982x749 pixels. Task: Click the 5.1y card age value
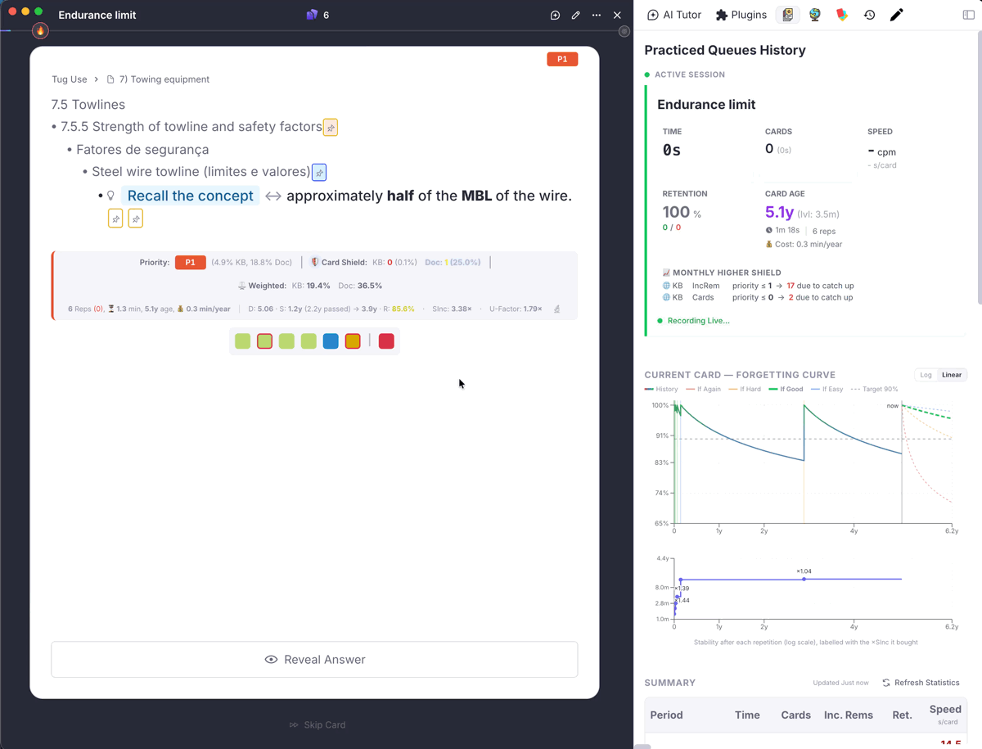coord(779,213)
